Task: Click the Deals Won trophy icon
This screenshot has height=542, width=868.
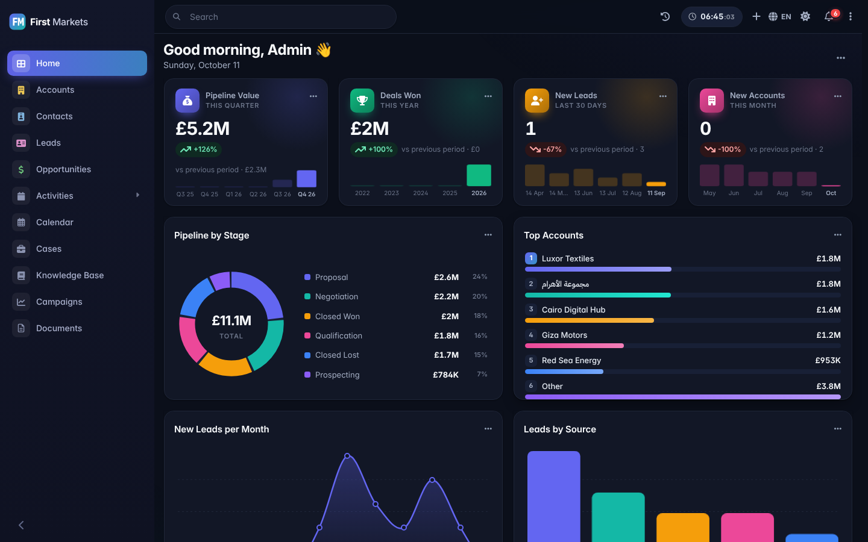Action: 362,101
